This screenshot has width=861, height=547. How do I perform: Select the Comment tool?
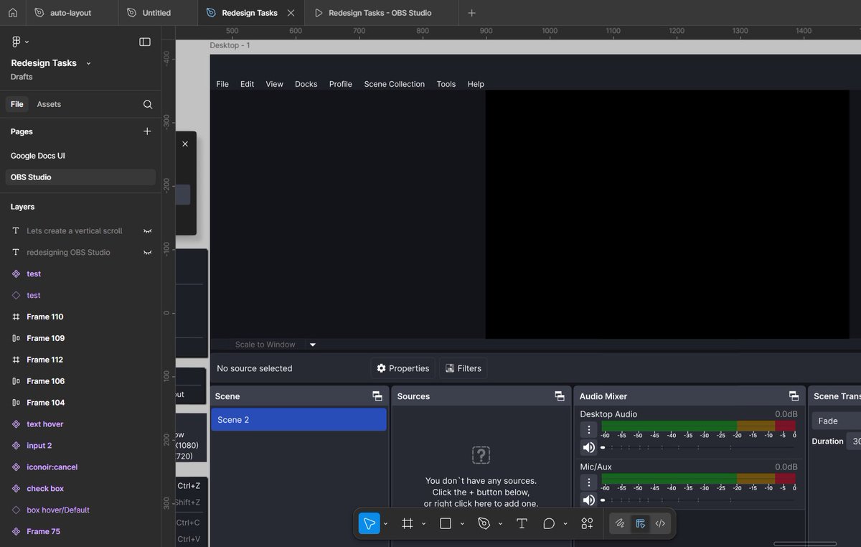(549, 523)
